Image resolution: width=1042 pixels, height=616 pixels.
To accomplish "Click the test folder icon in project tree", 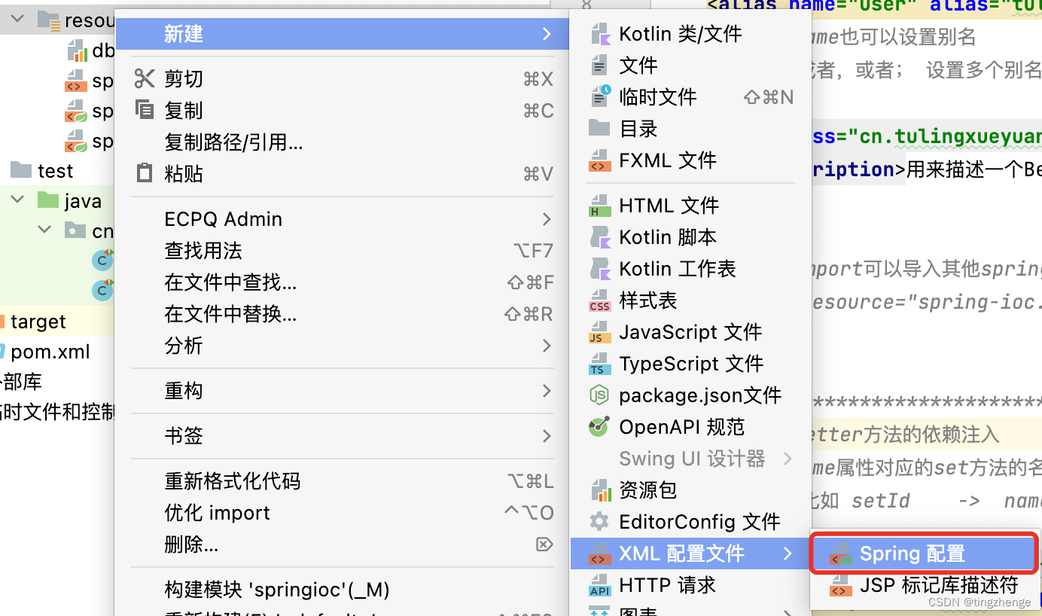I will (21, 170).
